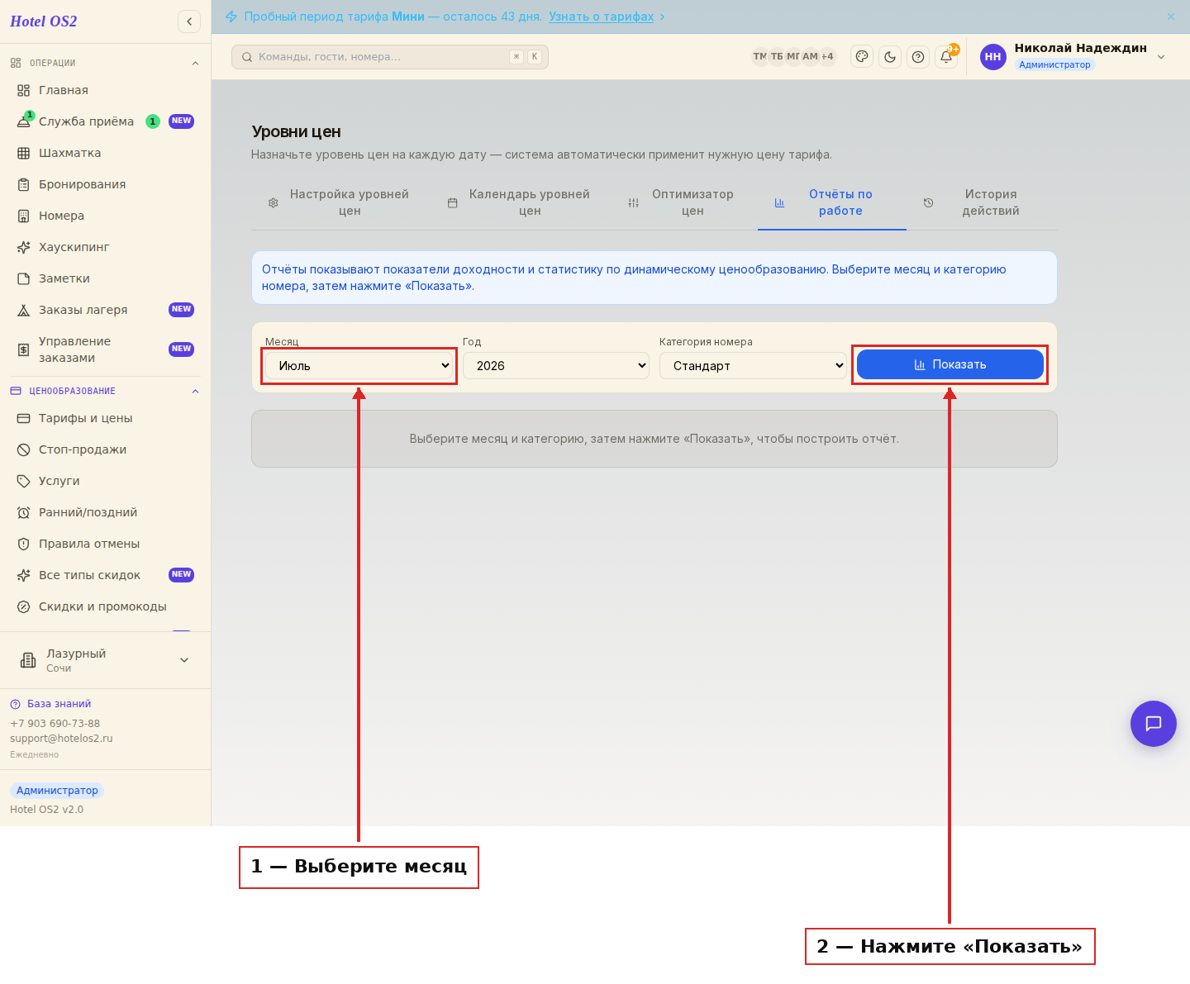The width and height of the screenshot is (1190, 984).
Task: Expand the Лазурный hotel selector
Action: point(184,660)
